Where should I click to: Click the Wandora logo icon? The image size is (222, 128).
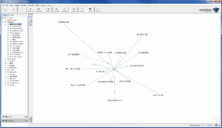pyautogui.click(x=215, y=10)
